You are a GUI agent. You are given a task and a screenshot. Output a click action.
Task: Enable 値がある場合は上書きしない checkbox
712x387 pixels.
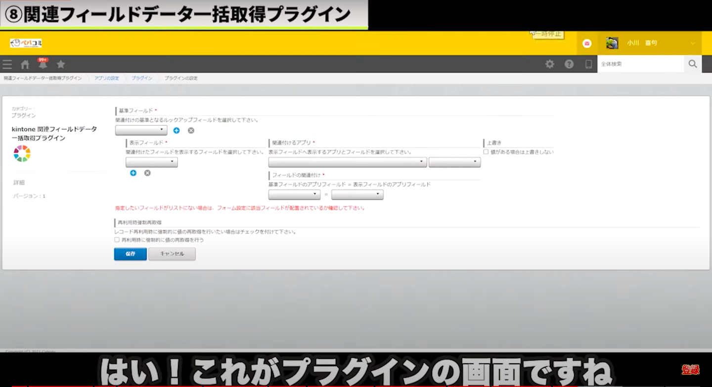[x=486, y=152]
